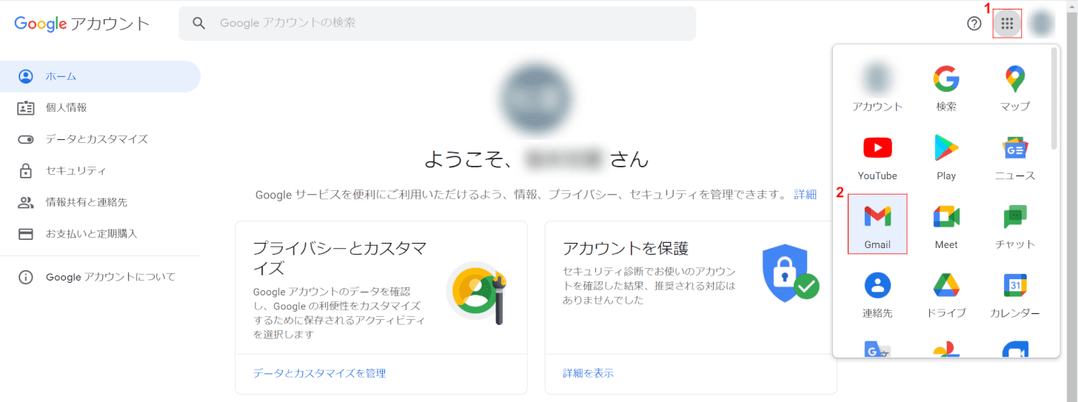Click the search magnifier icon
Viewport: 1078px width, 402px height.
[198, 23]
